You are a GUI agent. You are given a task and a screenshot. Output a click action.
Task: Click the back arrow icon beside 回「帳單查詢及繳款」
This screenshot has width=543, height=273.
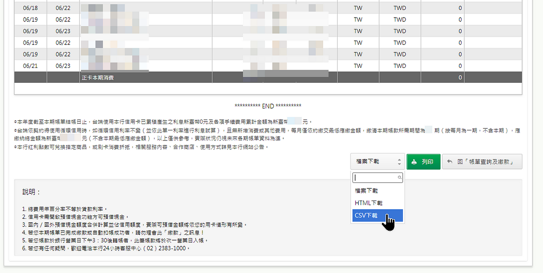point(450,162)
